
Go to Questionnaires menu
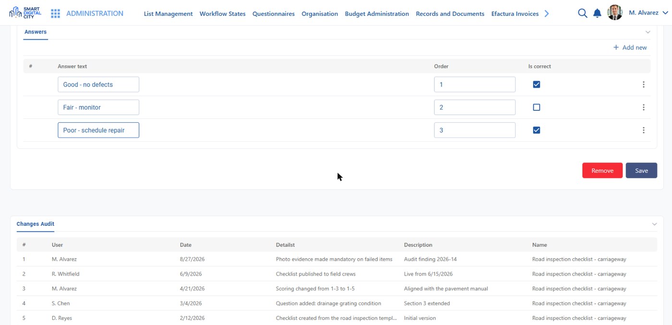[x=274, y=13]
